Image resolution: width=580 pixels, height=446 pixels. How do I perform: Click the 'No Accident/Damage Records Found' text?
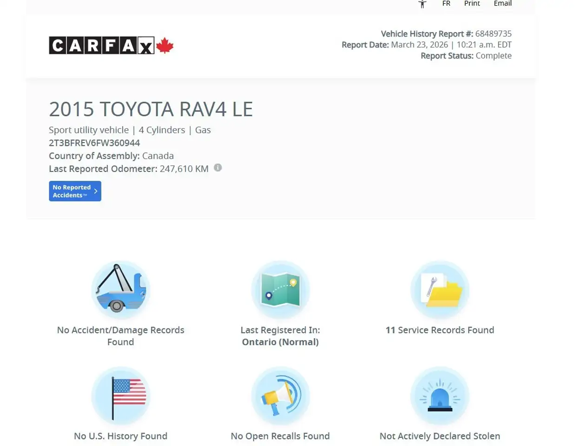(x=121, y=336)
